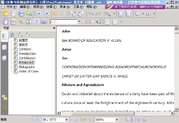Open the zoom tool dropdown arrow

point(114,14)
